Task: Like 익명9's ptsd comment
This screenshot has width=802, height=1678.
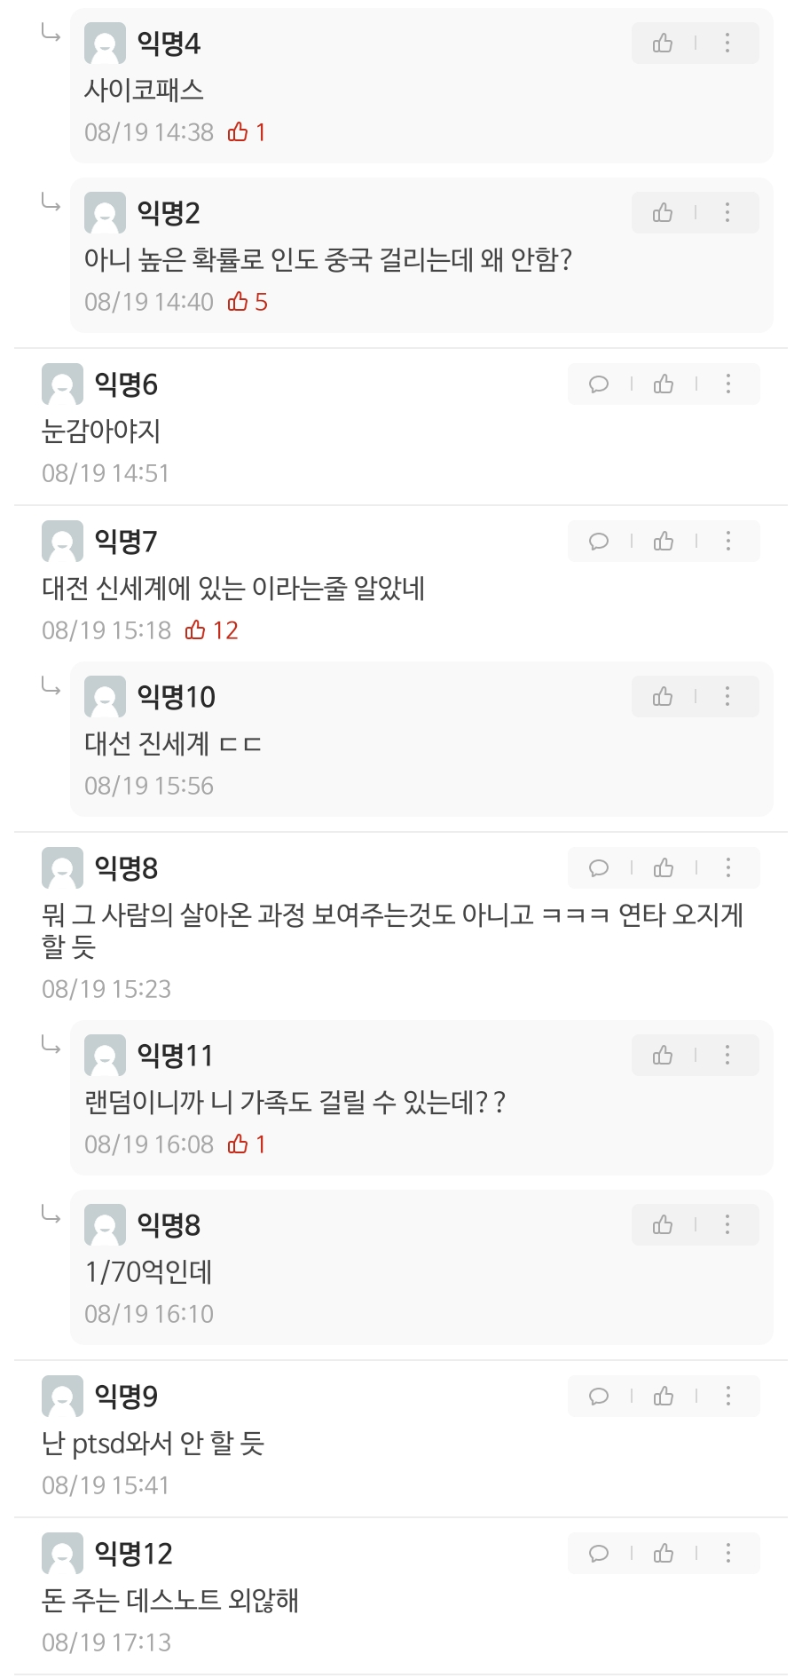Action: [x=664, y=1396]
